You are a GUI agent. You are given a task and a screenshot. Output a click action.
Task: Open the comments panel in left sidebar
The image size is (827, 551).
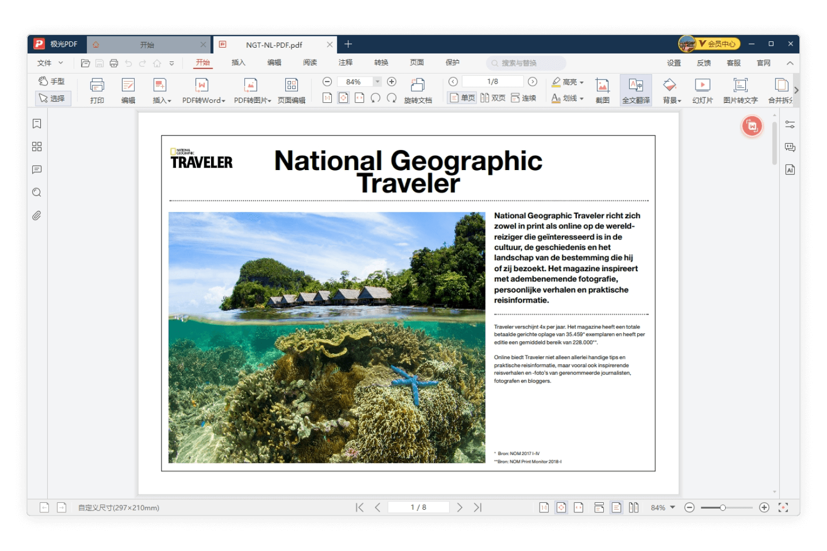[37, 170]
